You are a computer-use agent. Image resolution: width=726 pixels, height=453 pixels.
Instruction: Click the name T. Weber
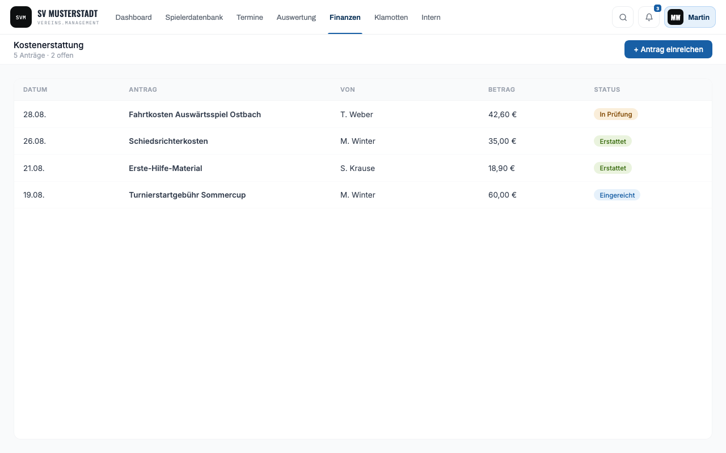(357, 114)
